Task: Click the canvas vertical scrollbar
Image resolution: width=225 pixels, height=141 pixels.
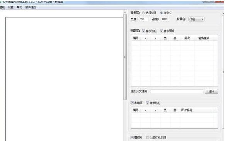Action: pos(125,57)
